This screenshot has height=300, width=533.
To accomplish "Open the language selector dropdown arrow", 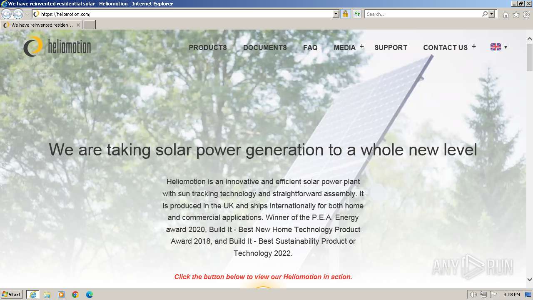I will click(506, 47).
